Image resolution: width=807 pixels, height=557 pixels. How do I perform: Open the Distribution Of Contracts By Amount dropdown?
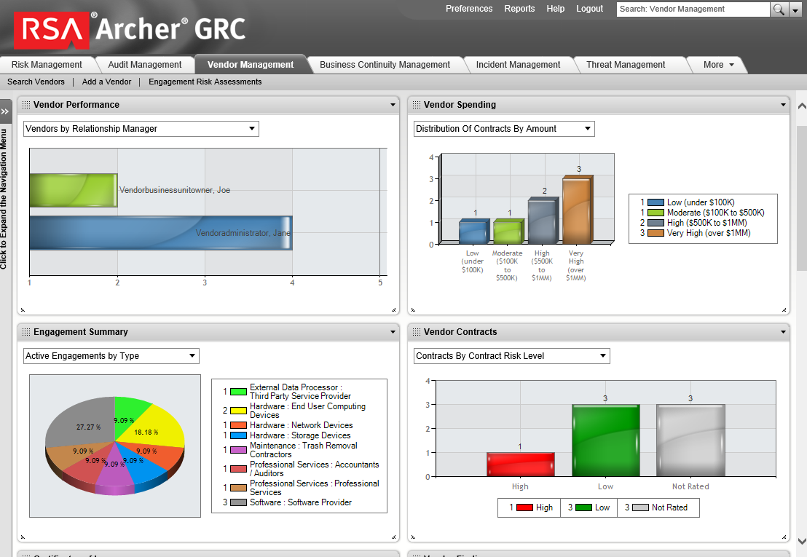pyautogui.click(x=504, y=129)
